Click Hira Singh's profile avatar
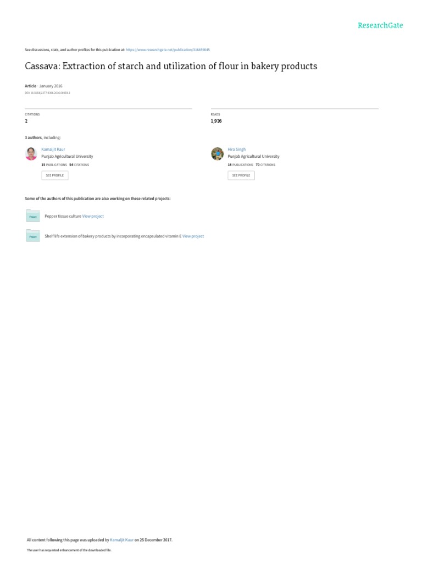422x563 pixels. [218, 154]
